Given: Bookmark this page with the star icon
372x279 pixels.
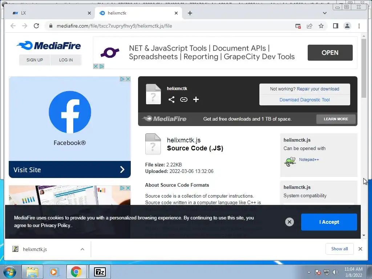Looking at the screenshot, I should (x=321, y=26).
